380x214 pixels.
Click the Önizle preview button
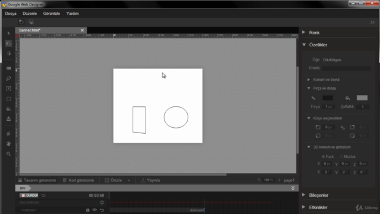(x=113, y=180)
